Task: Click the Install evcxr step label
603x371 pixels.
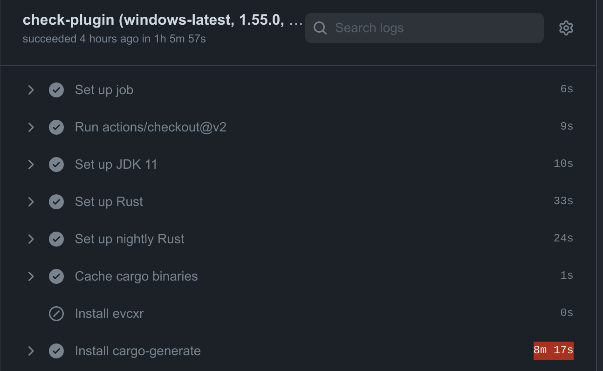Action: click(x=109, y=313)
